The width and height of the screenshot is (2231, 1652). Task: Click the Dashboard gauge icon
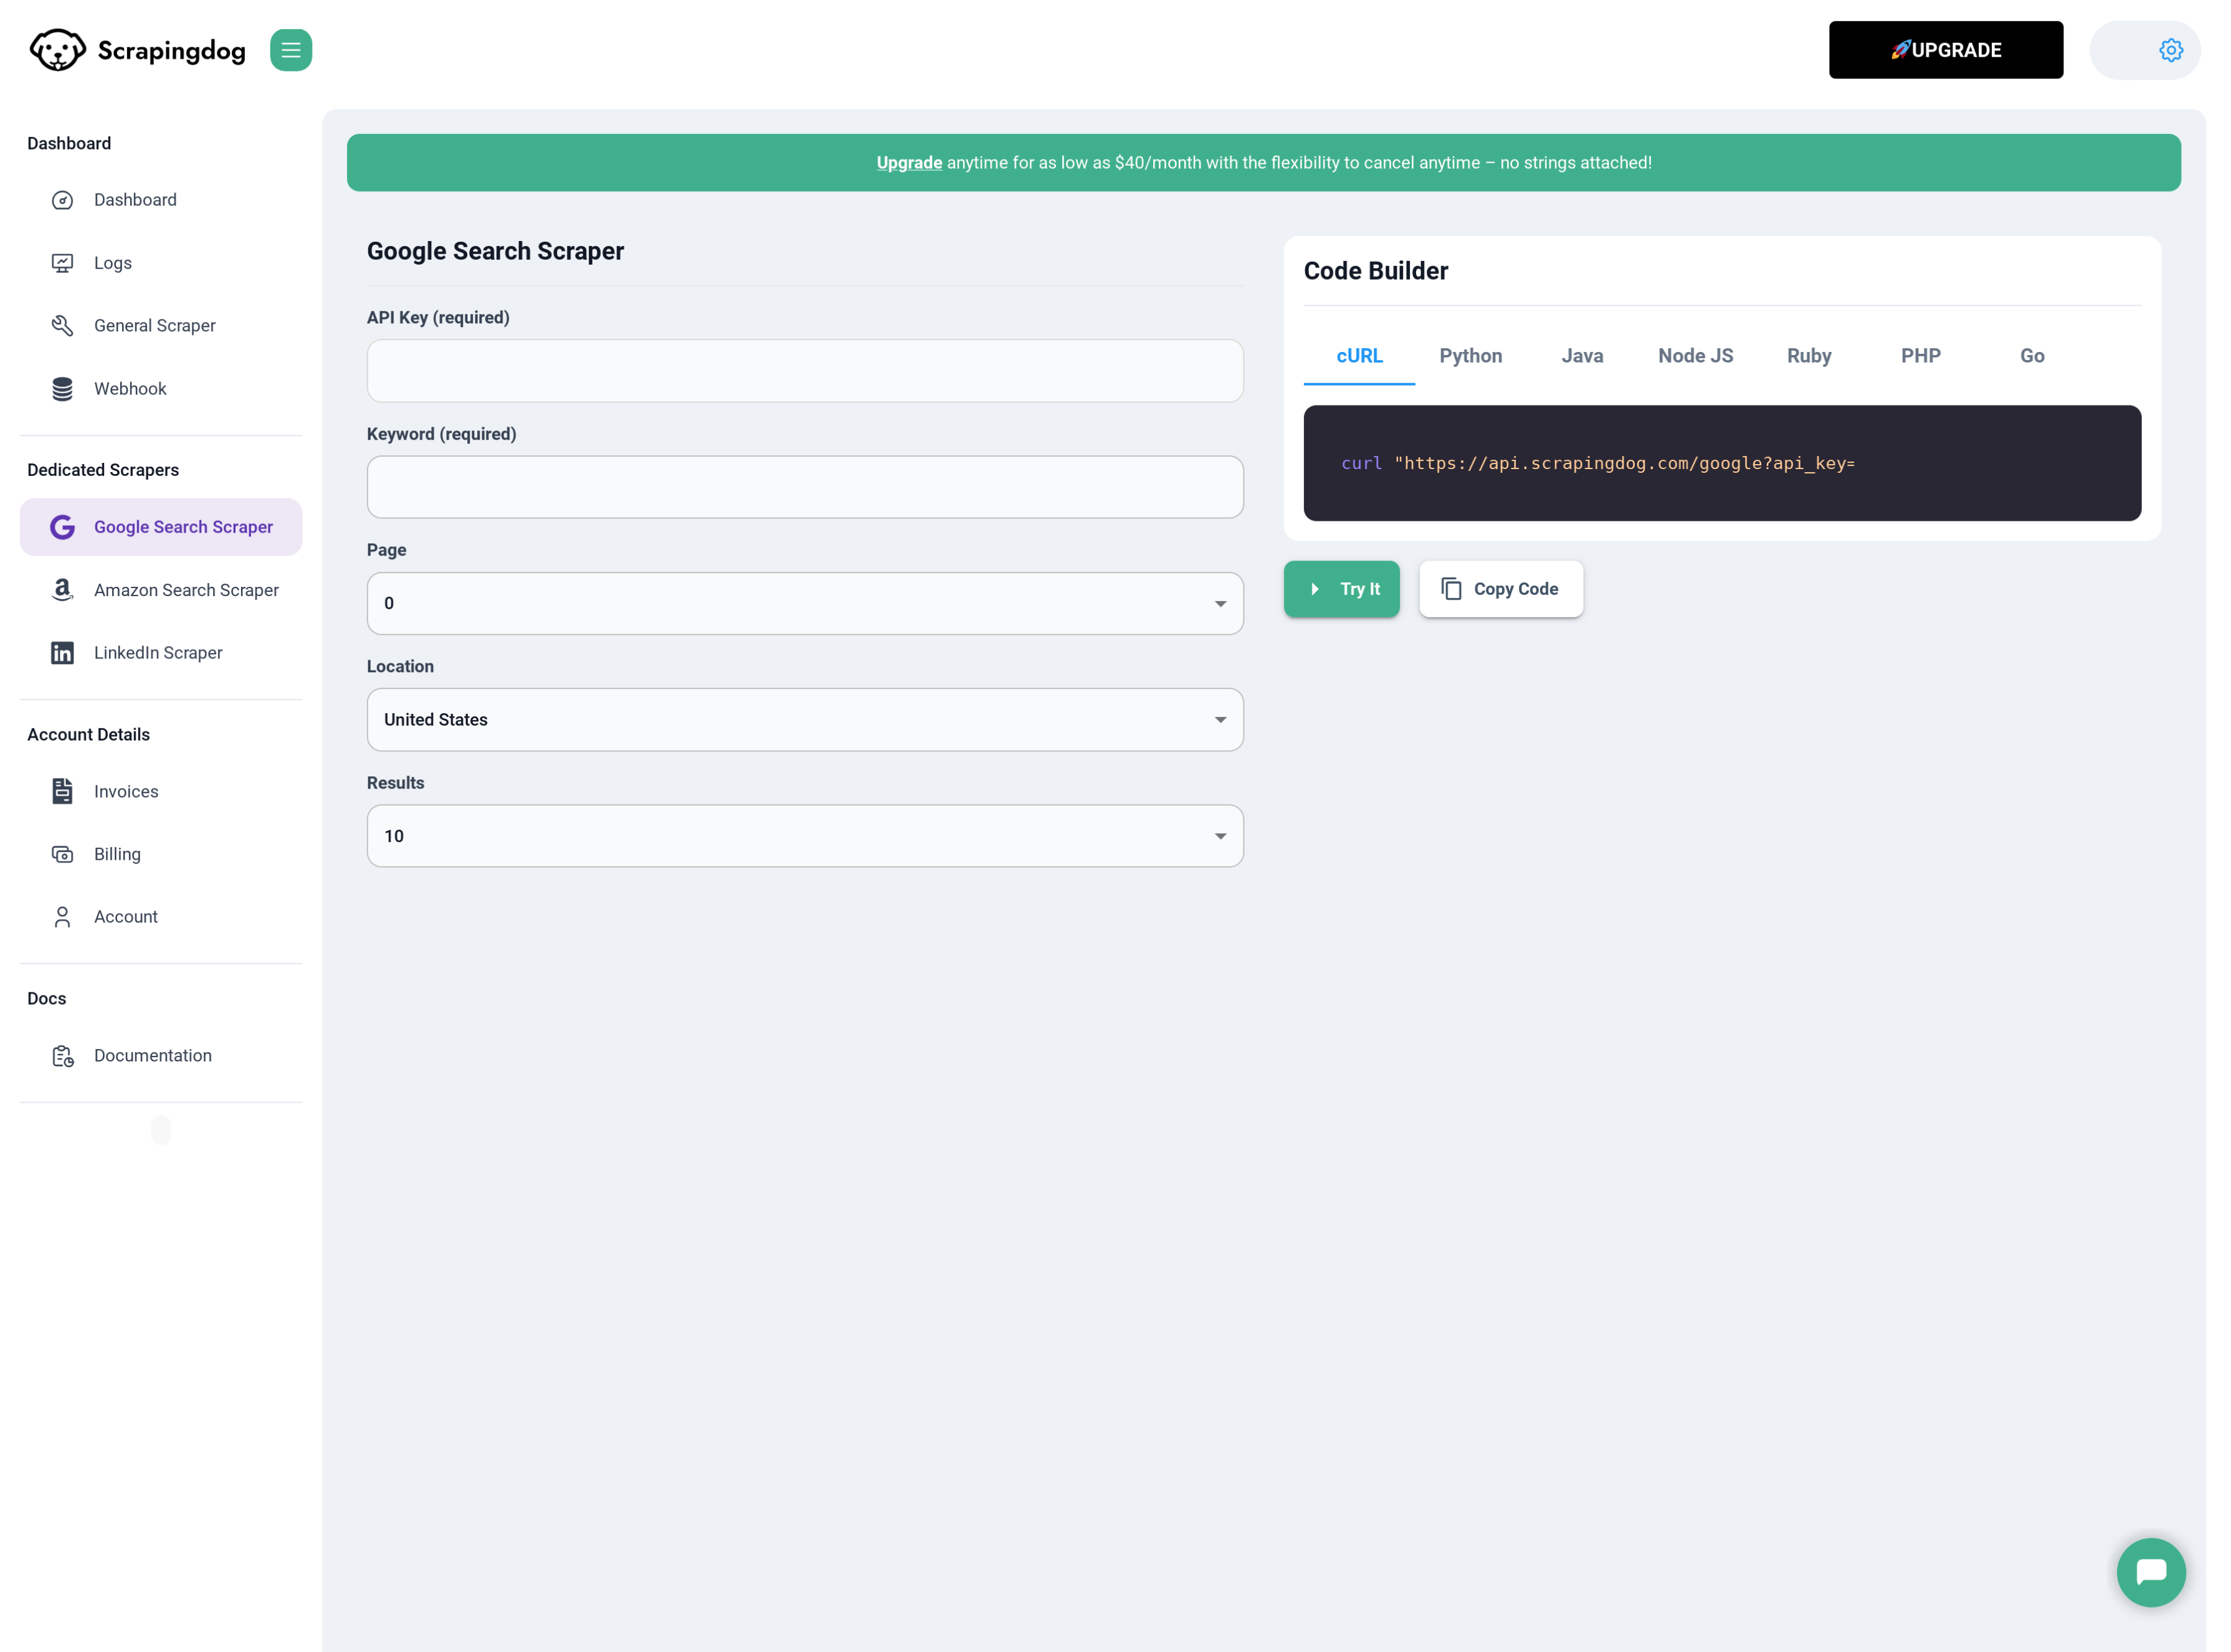[62, 200]
